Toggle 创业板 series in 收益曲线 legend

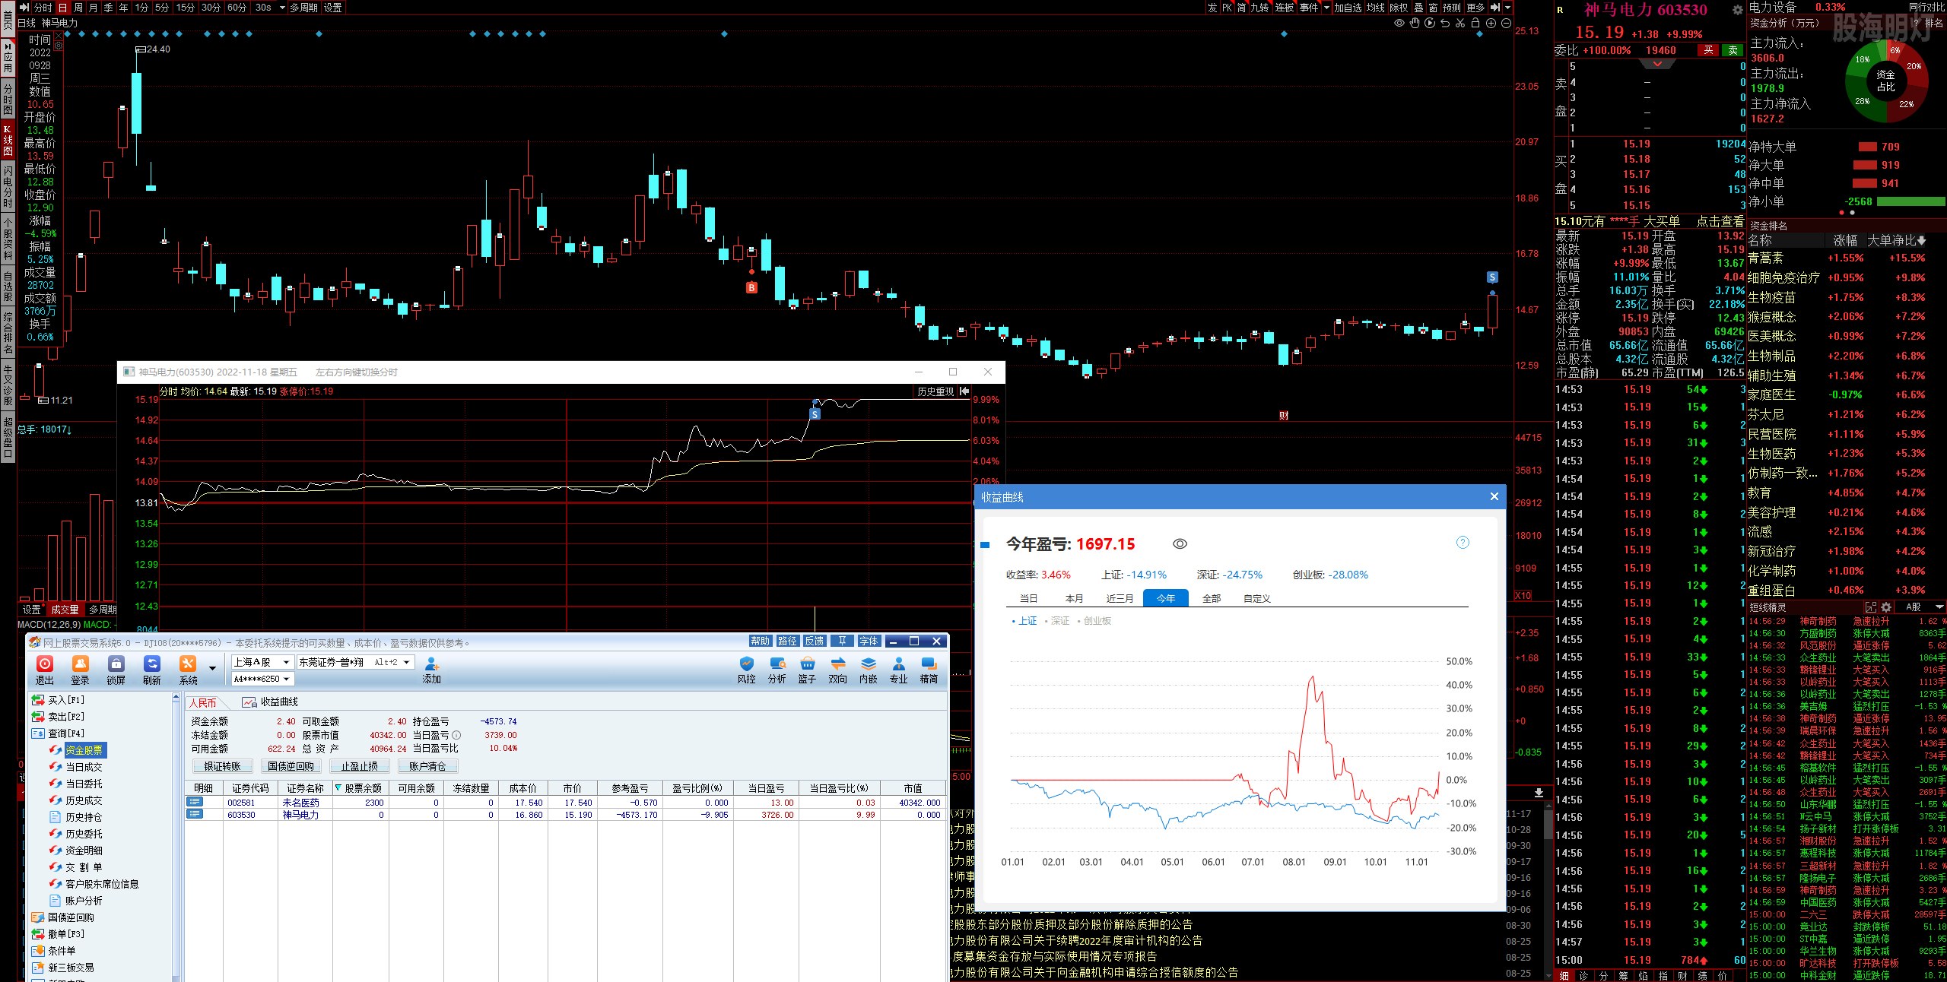coord(1094,621)
